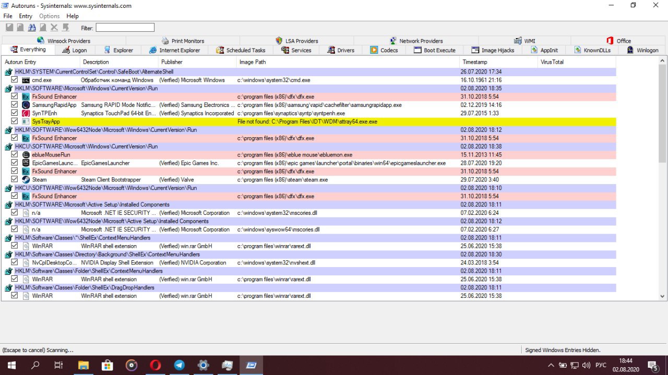The image size is (668, 375).
Task: Click the scrollbar down arrow
Action: click(x=663, y=296)
